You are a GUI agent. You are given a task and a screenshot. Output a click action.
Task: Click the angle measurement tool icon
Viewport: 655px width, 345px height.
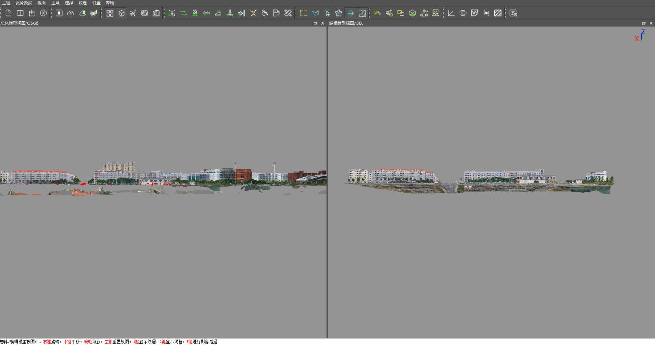click(x=451, y=13)
